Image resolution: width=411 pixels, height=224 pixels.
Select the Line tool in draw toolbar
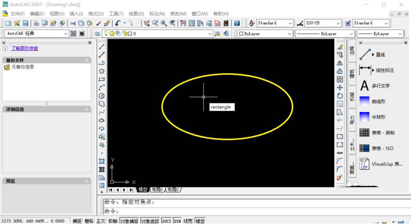click(102, 46)
